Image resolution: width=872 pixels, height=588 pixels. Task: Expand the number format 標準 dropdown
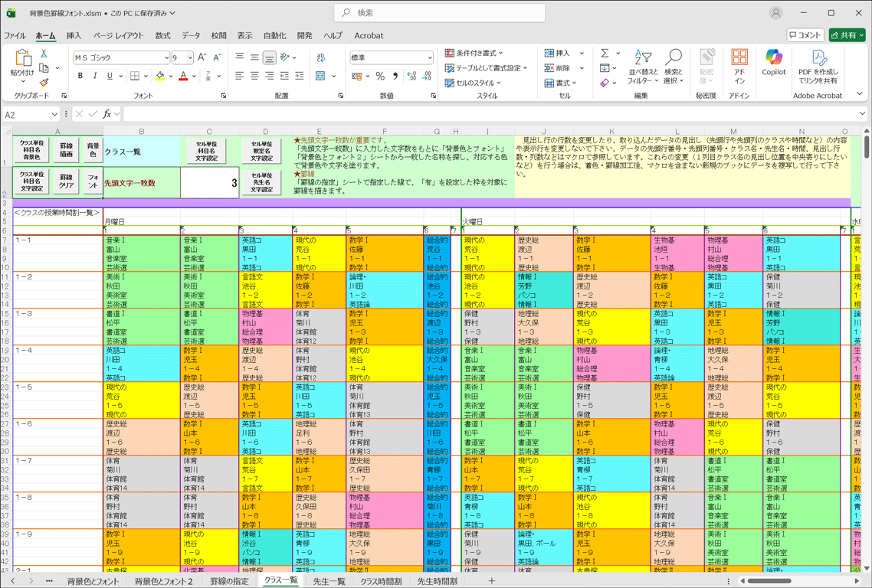pos(429,57)
